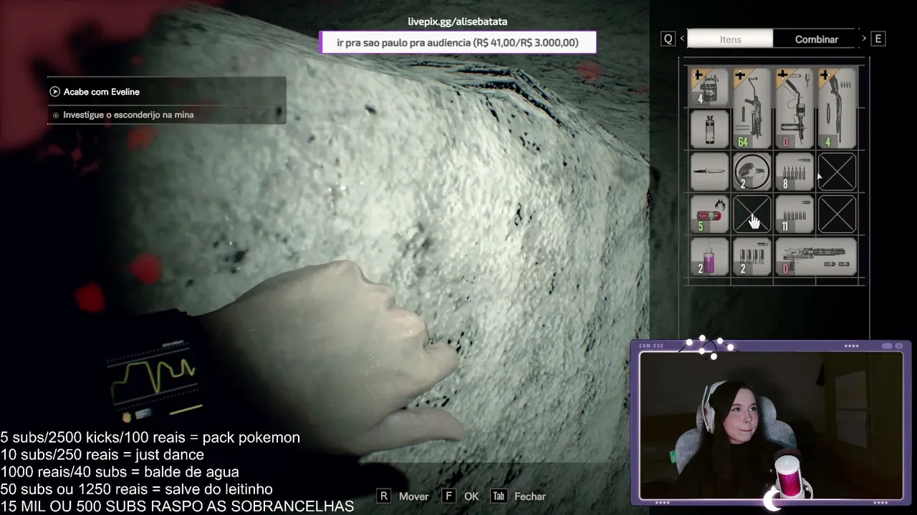The height and width of the screenshot is (515, 917).
Task: Open the livepix.gg/alisebatata link
Action: (x=458, y=21)
